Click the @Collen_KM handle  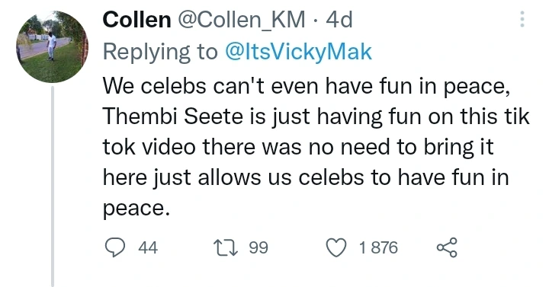[x=242, y=21]
